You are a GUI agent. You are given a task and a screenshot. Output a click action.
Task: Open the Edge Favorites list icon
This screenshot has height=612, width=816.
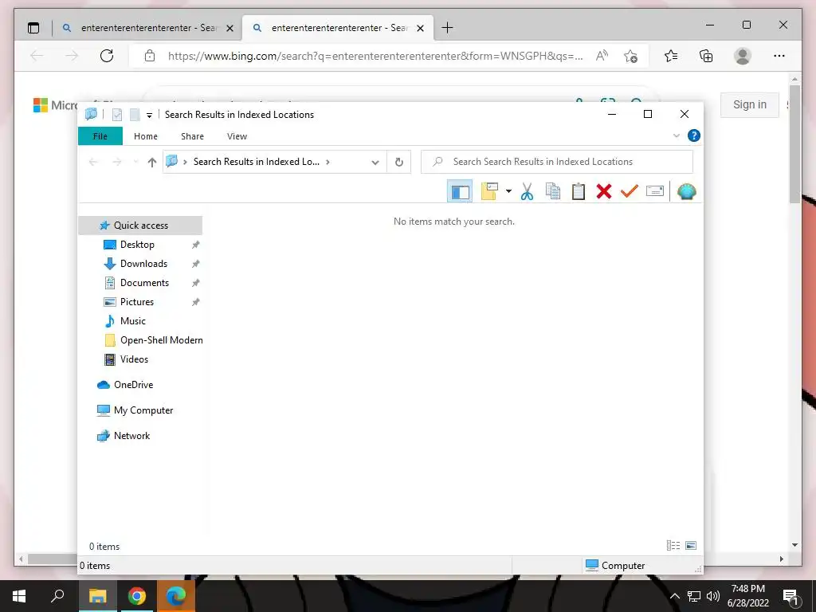(671, 57)
